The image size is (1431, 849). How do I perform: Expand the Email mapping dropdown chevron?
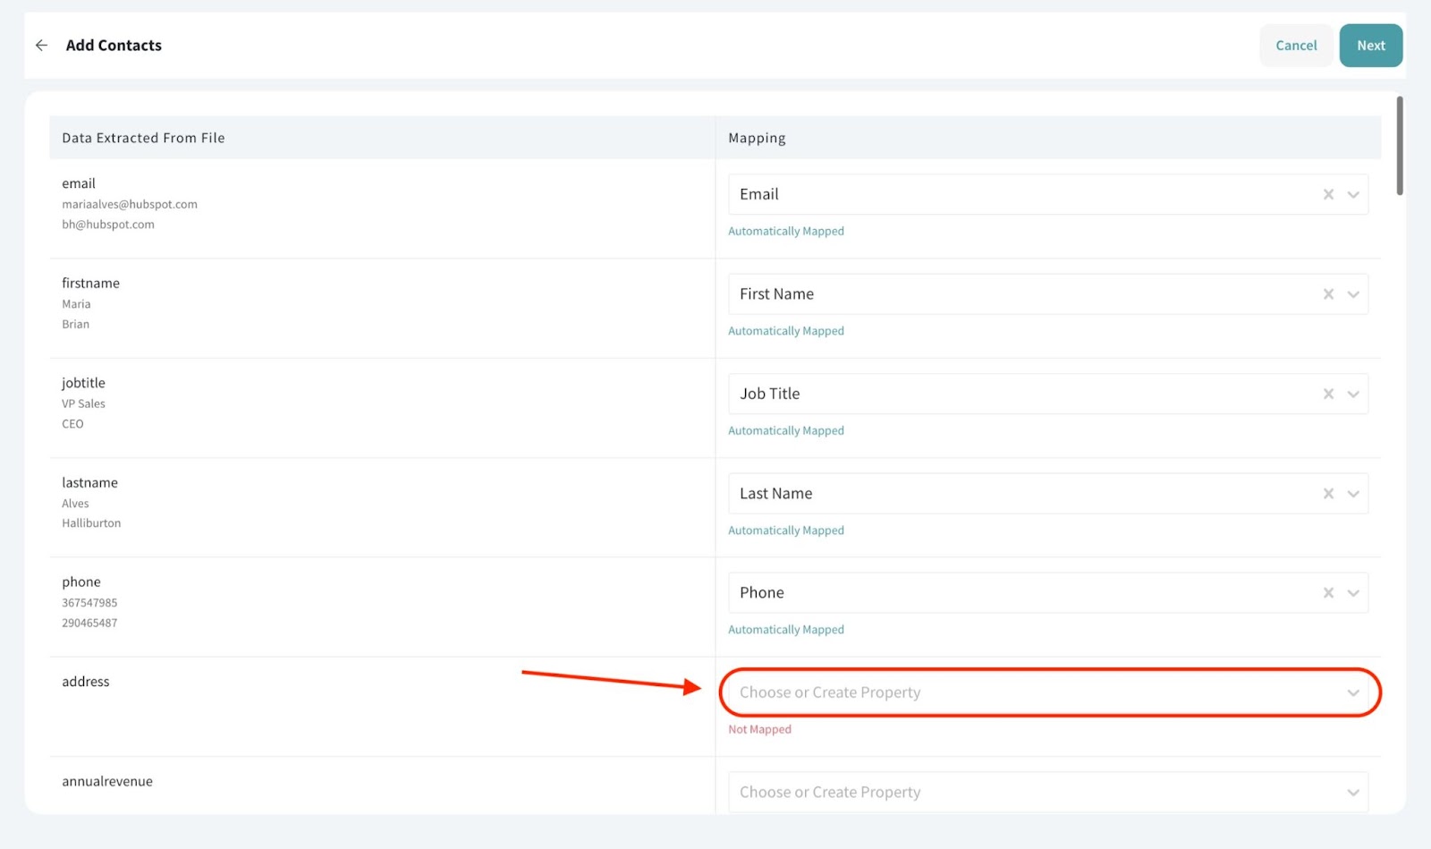tap(1353, 195)
